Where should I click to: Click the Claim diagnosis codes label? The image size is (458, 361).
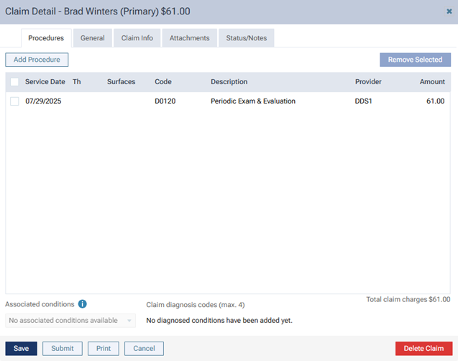[196, 305]
